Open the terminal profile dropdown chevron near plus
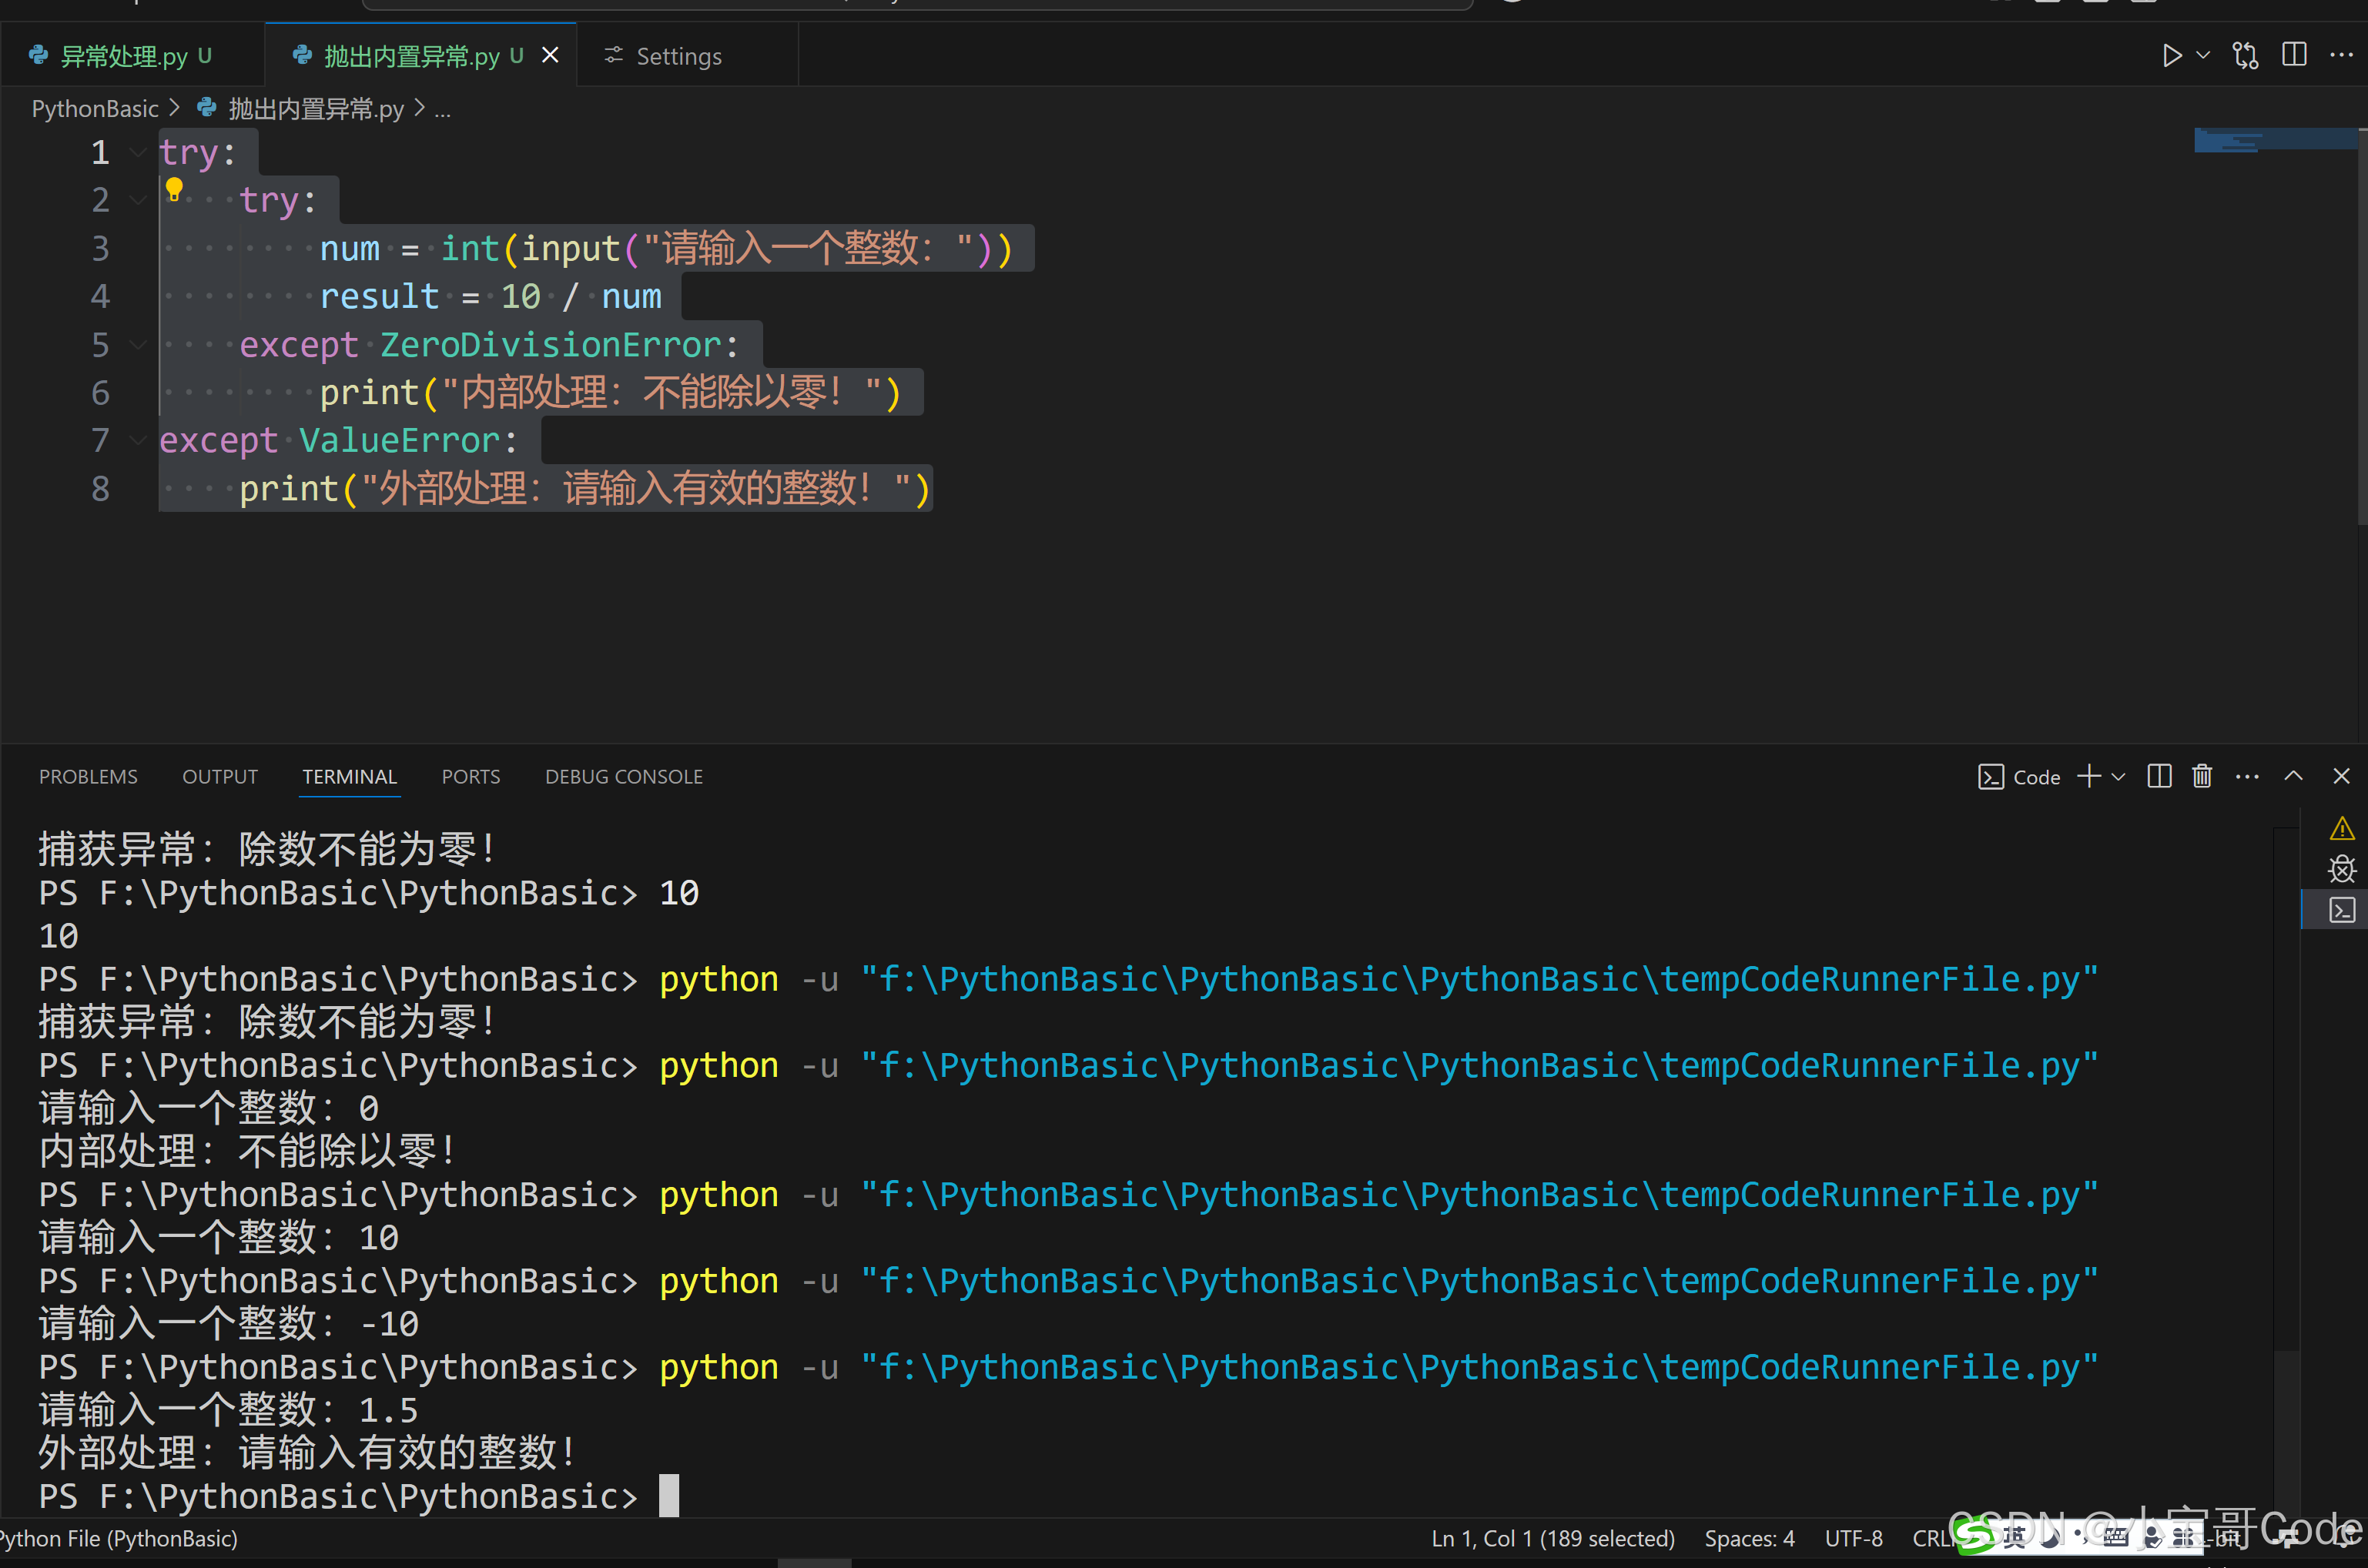Screen dimensions: 2368x1568 (2117, 776)
